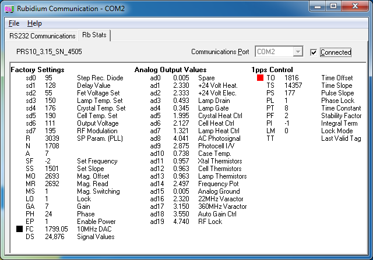The height and width of the screenshot is (260, 373).
Task: Click the +24 Volt Elec. label
Action: 217,93
